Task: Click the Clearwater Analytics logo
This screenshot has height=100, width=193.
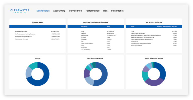Action: [x=20, y=11]
